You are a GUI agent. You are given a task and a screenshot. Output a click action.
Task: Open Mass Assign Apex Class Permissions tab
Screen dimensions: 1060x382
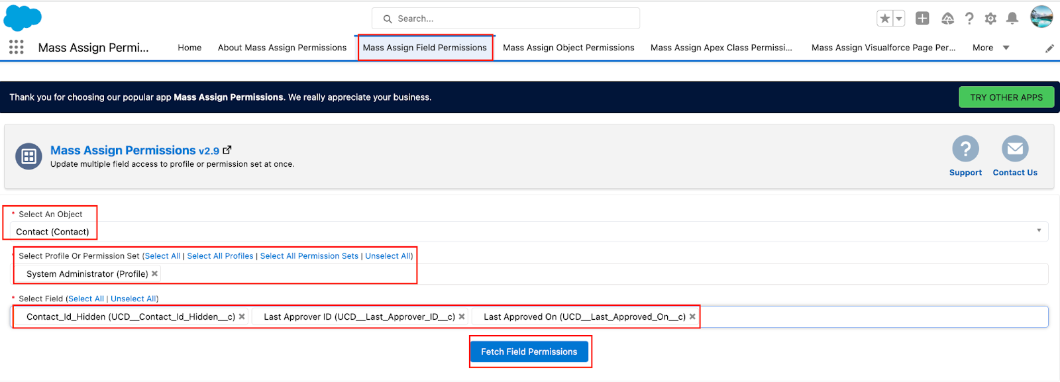pyautogui.click(x=721, y=48)
